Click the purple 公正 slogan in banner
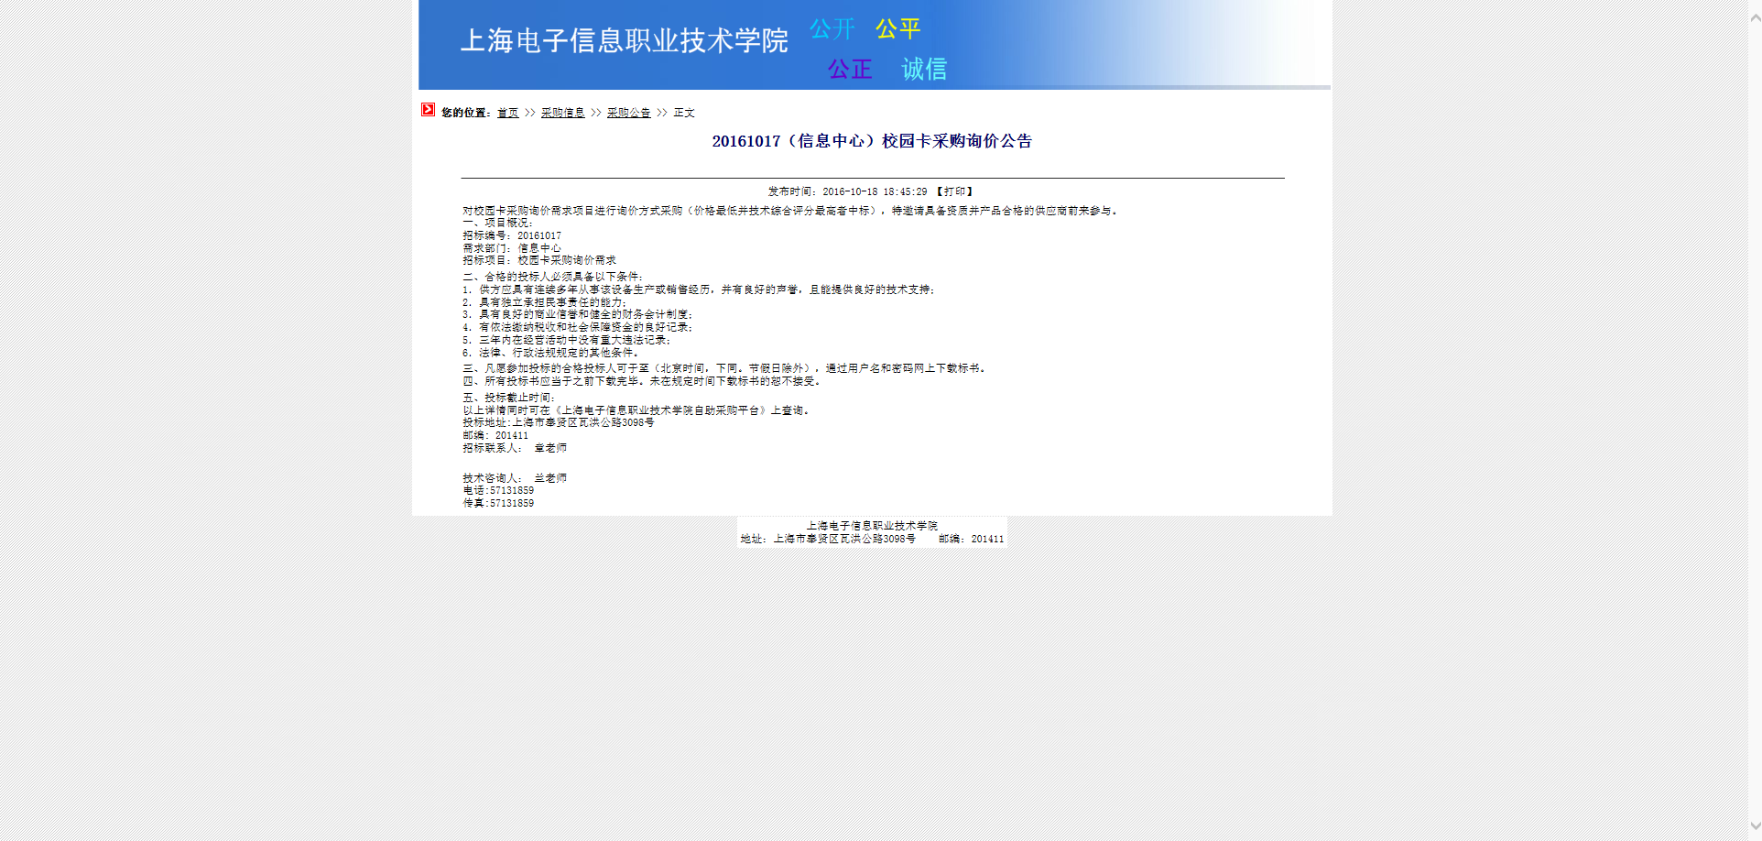The width and height of the screenshot is (1762, 841). tap(850, 69)
